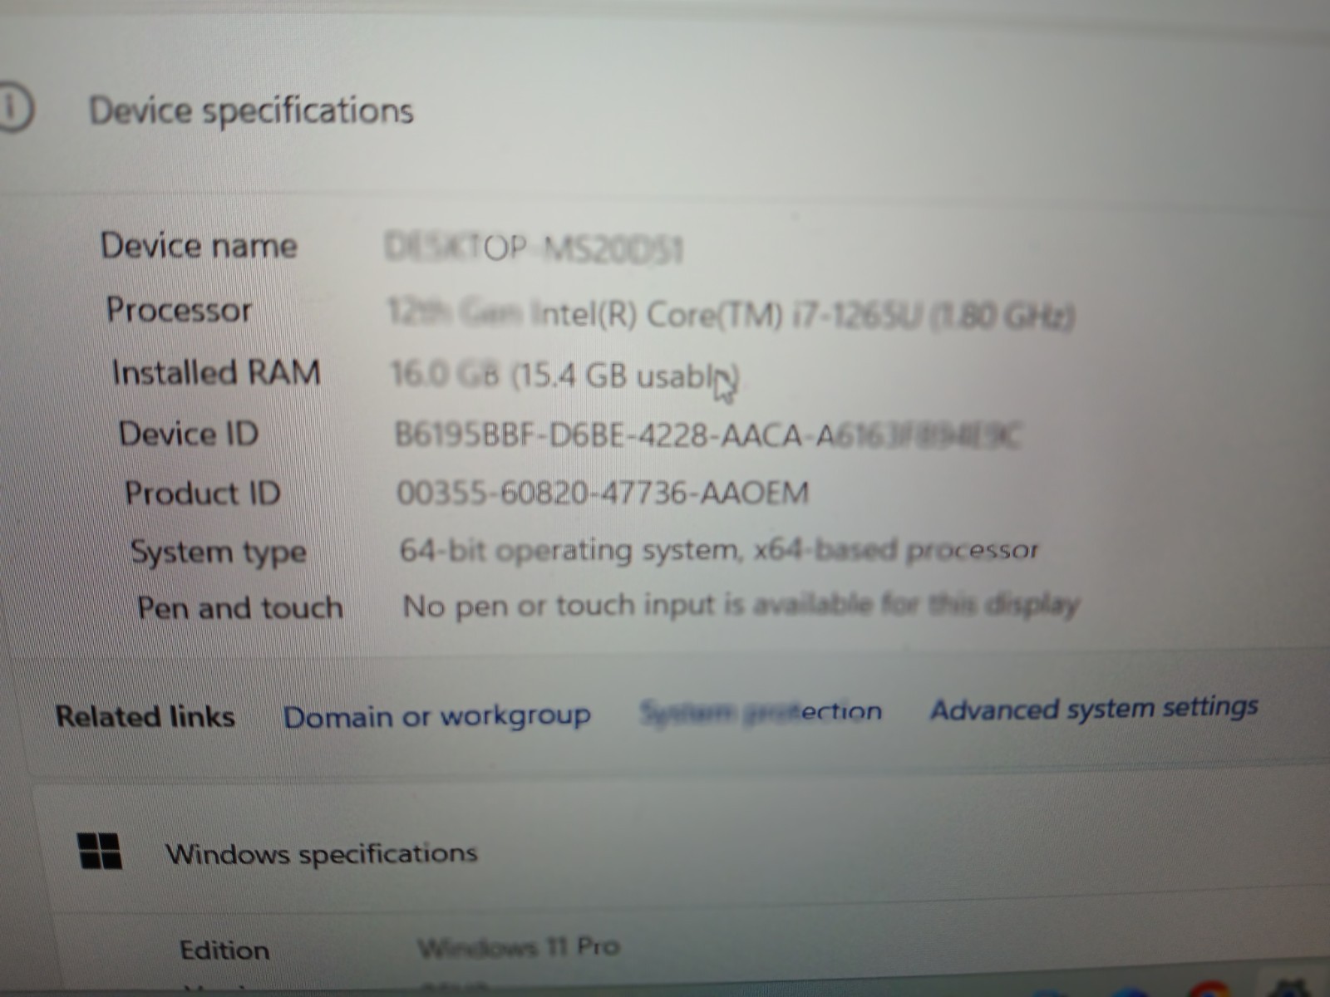Screen dimensions: 1330x997
Task: Click the Device specifications info icon
Action: pyautogui.click(x=13, y=108)
